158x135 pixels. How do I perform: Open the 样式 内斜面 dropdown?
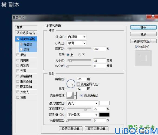point(77,37)
